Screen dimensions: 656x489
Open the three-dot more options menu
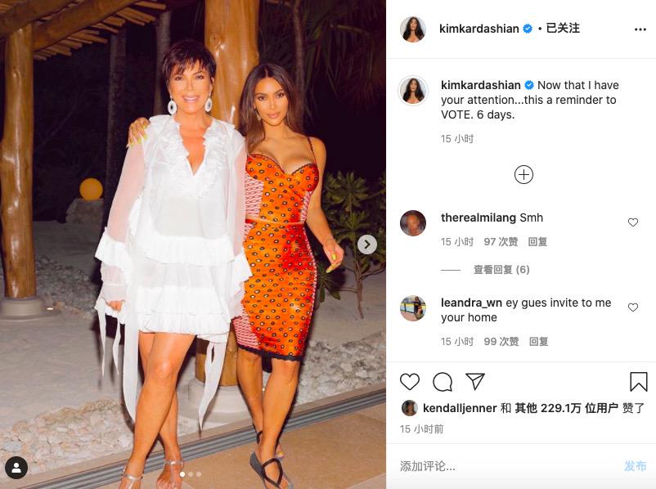[x=640, y=29]
